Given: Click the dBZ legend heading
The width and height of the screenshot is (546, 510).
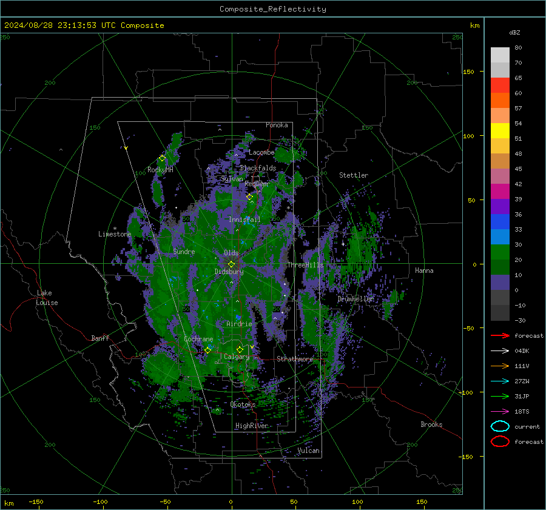Looking at the screenshot, I should (514, 33).
